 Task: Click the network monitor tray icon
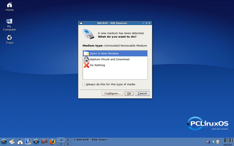click(208, 142)
